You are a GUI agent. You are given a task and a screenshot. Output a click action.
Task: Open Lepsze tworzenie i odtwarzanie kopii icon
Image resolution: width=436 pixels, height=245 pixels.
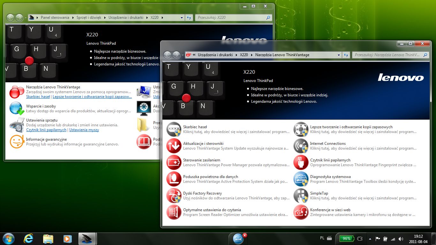(x=301, y=130)
